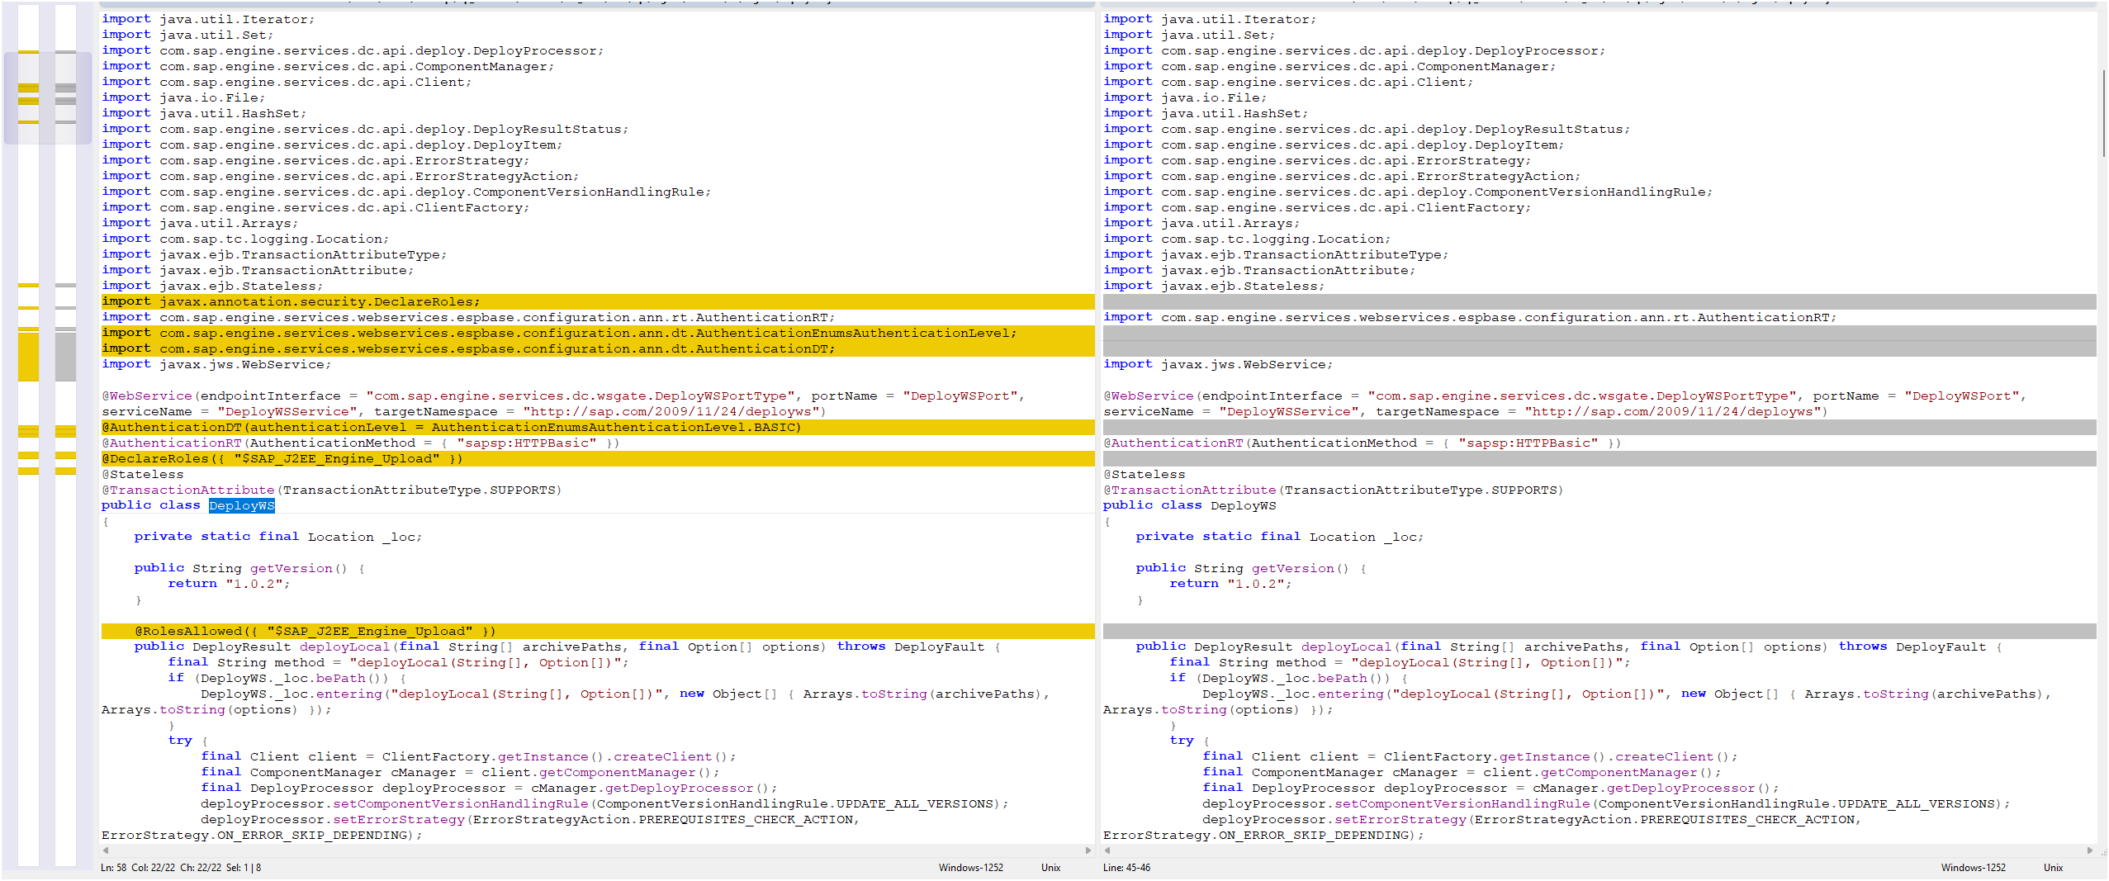Click the @DeclareRoles annotation difference line

[x=598, y=458]
